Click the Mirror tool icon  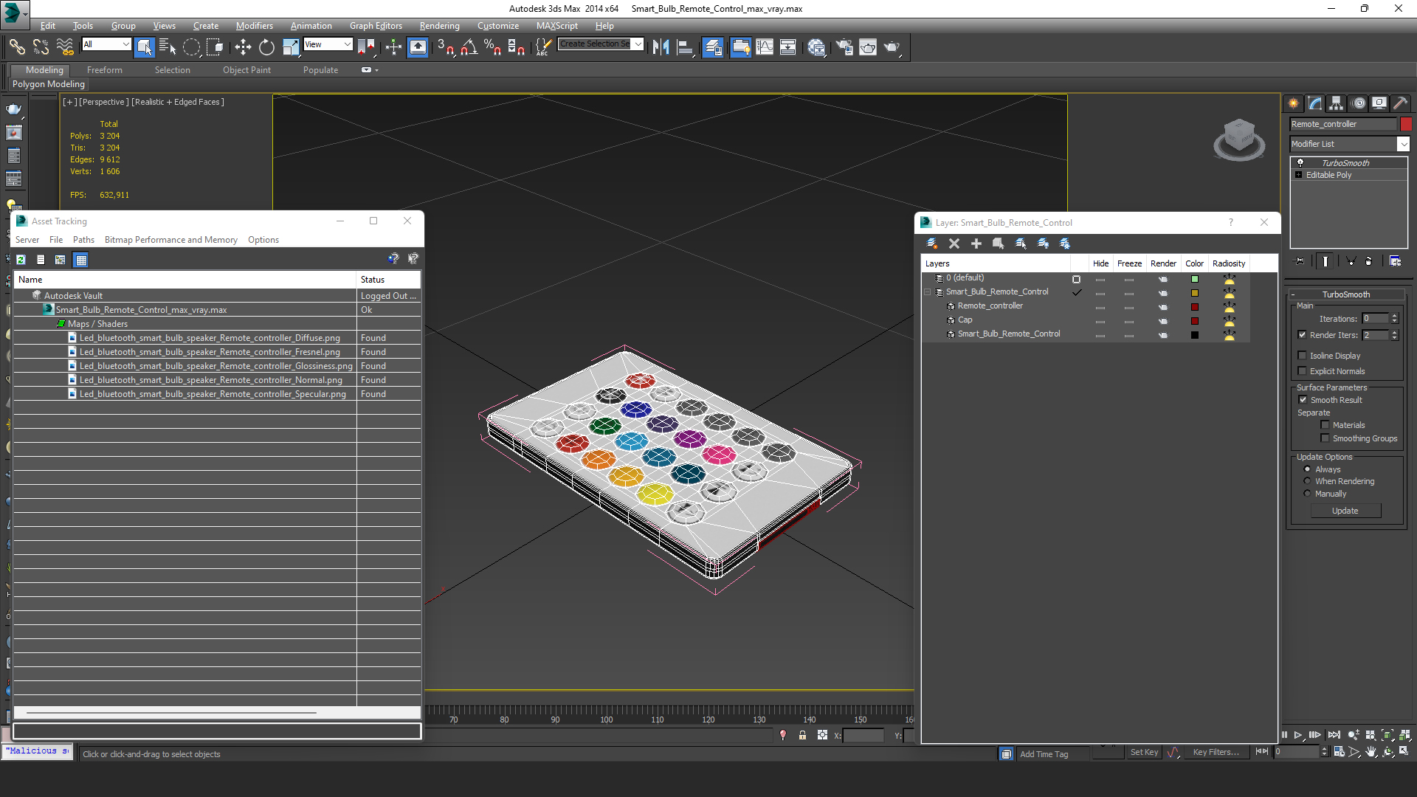pos(661,47)
